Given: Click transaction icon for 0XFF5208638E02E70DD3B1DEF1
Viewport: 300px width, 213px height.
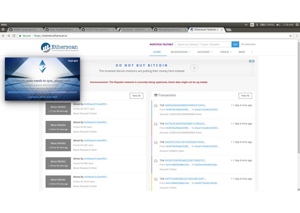Looking at the screenshot, I should (x=156, y=179).
